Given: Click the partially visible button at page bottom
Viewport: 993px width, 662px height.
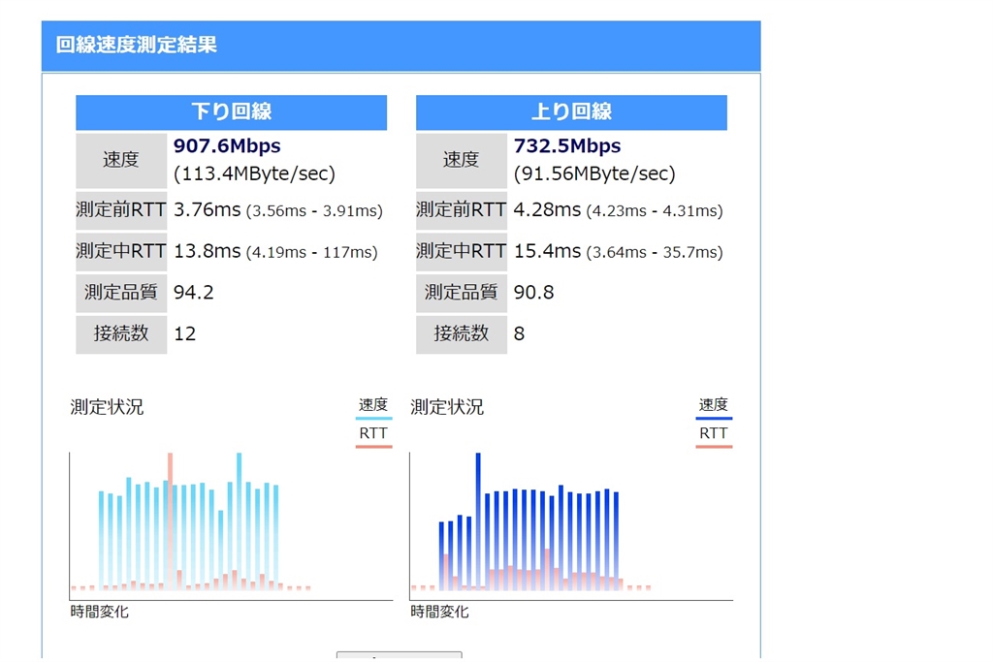Looking at the screenshot, I should (x=399, y=655).
